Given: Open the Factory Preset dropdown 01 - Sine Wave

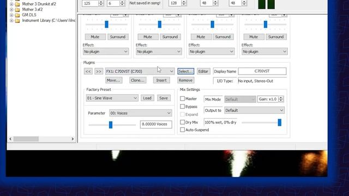Looking at the screenshot, I should coord(112,98).
